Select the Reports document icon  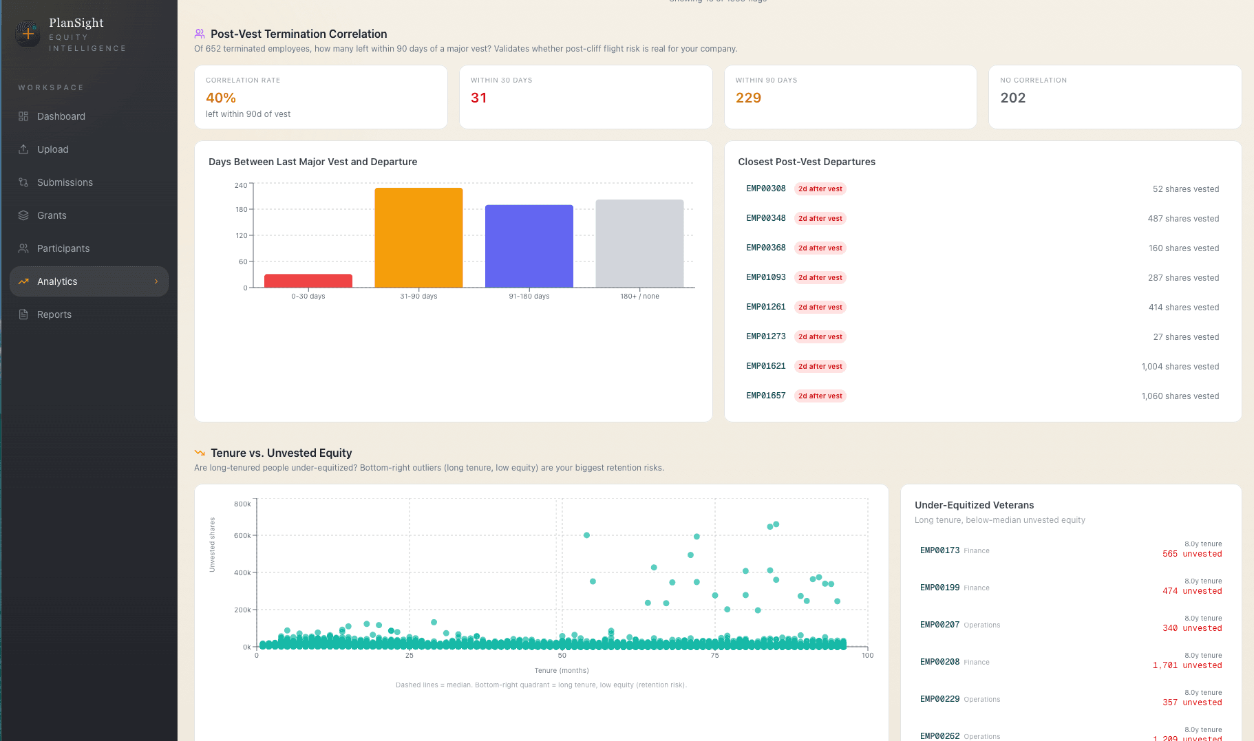pyautogui.click(x=23, y=314)
